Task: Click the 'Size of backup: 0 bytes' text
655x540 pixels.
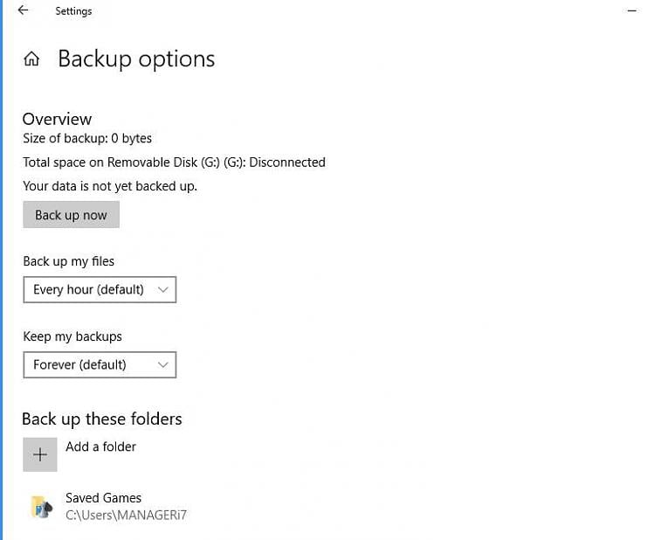Action: pyautogui.click(x=87, y=138)
